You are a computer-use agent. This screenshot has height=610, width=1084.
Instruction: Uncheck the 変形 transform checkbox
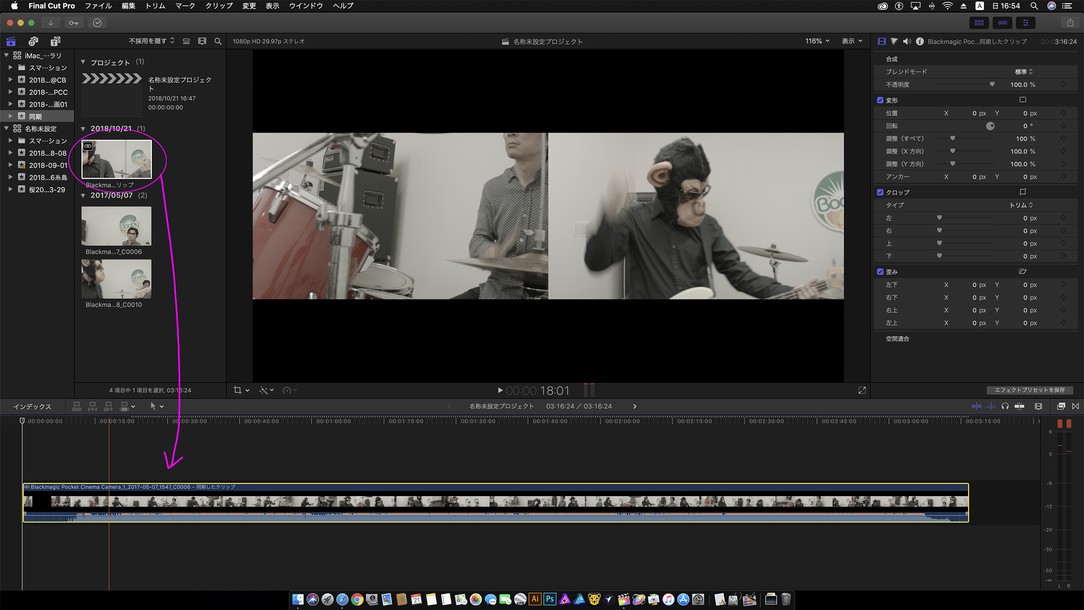(880, 100)
